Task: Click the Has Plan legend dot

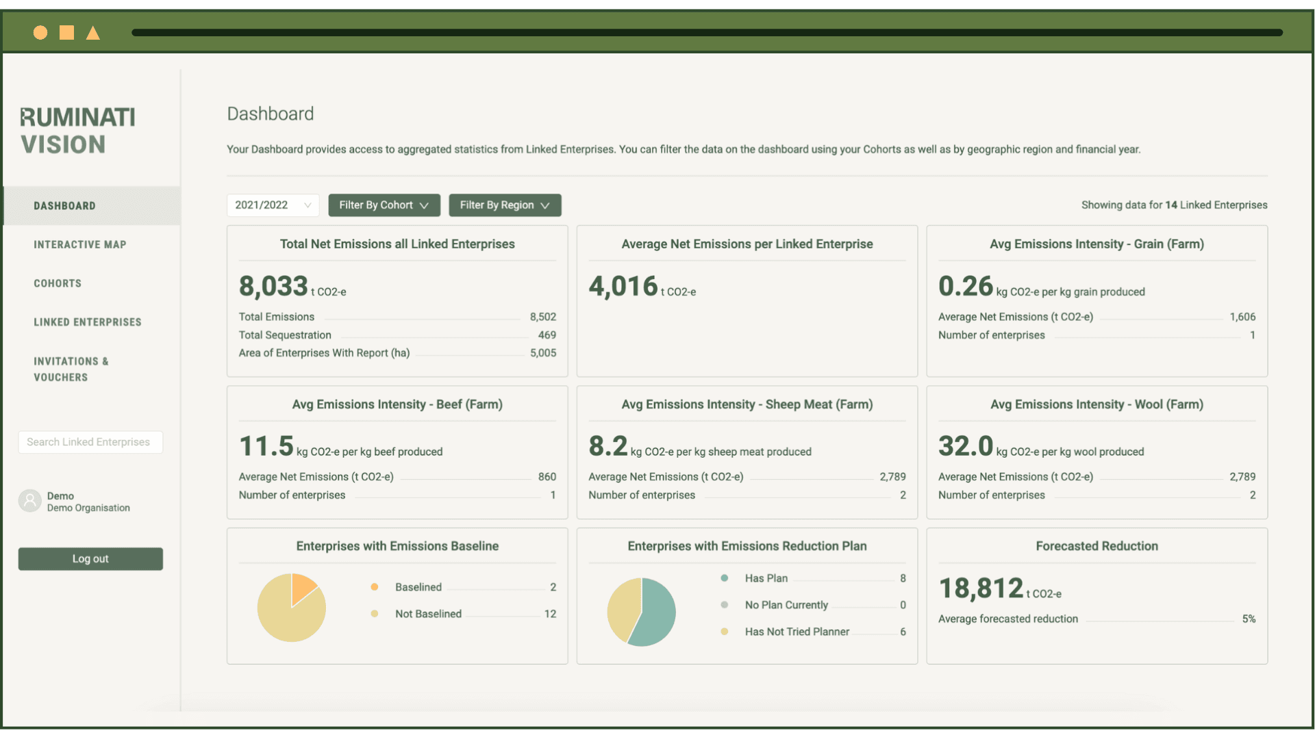Action: click(725, 578)
